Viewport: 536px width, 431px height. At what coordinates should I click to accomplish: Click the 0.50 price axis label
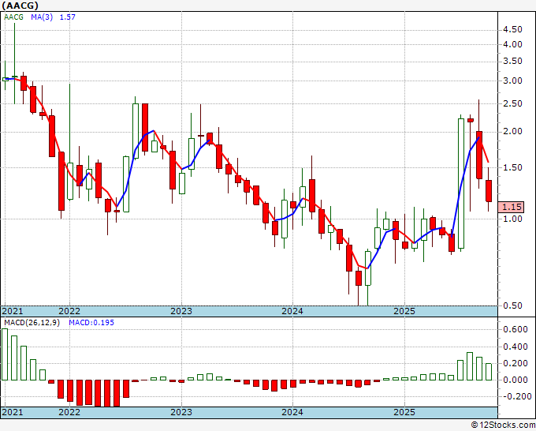[513, 305]
